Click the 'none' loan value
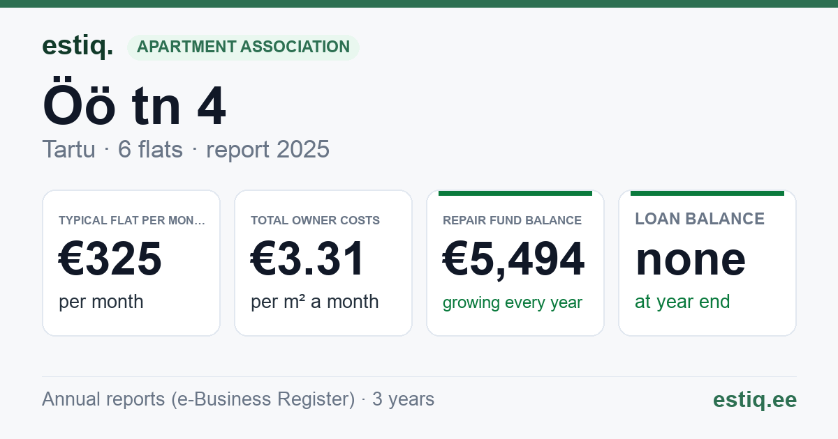The image size is (838, 439). (691, 259)
